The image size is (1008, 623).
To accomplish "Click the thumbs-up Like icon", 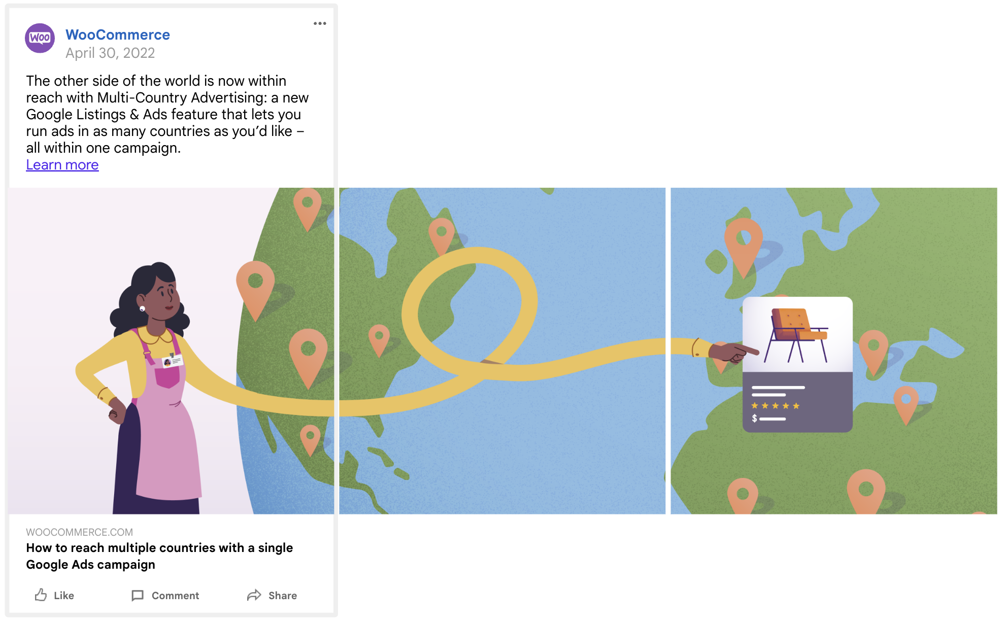I will (x=41, y=595).
